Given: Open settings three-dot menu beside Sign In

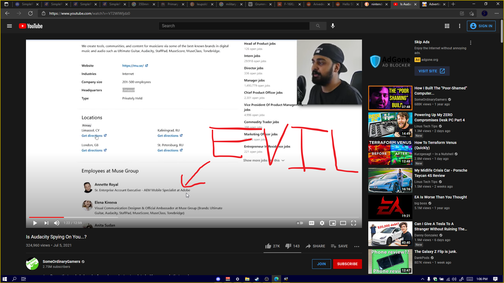Looking at the screenshot, I should 460,26.
